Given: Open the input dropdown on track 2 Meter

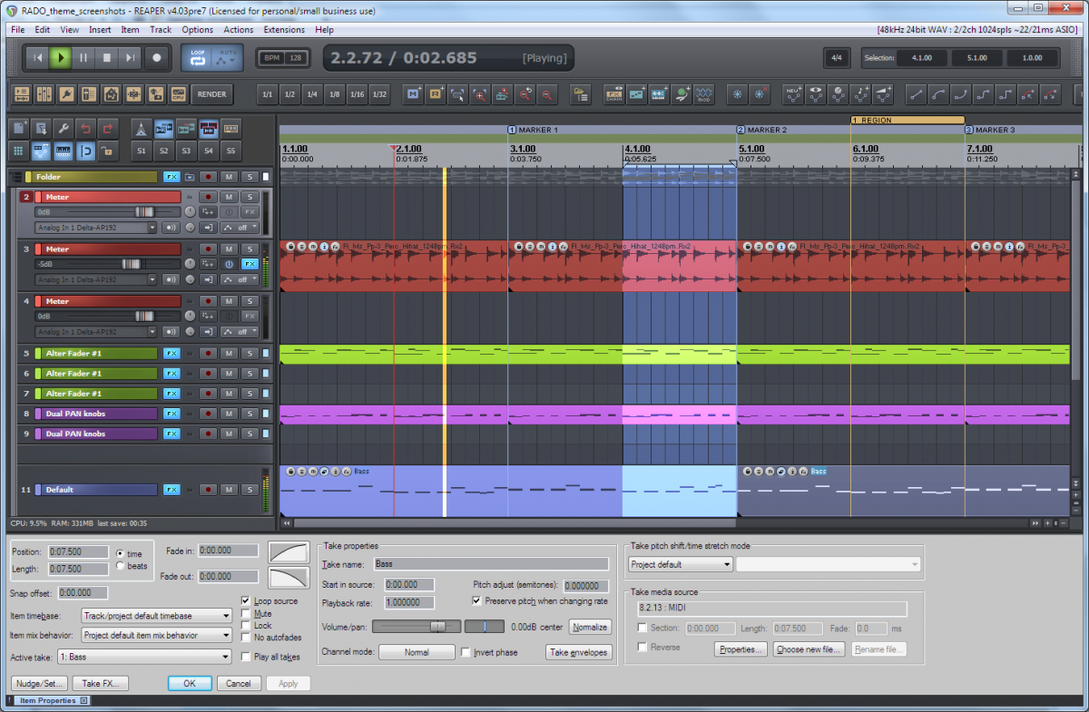Looking at the screenshot, I should click(96, 228).
